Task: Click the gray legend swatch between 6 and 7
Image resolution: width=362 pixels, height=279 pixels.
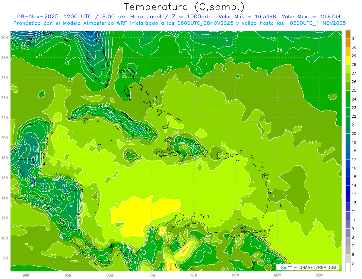Action: pos(348,250)
